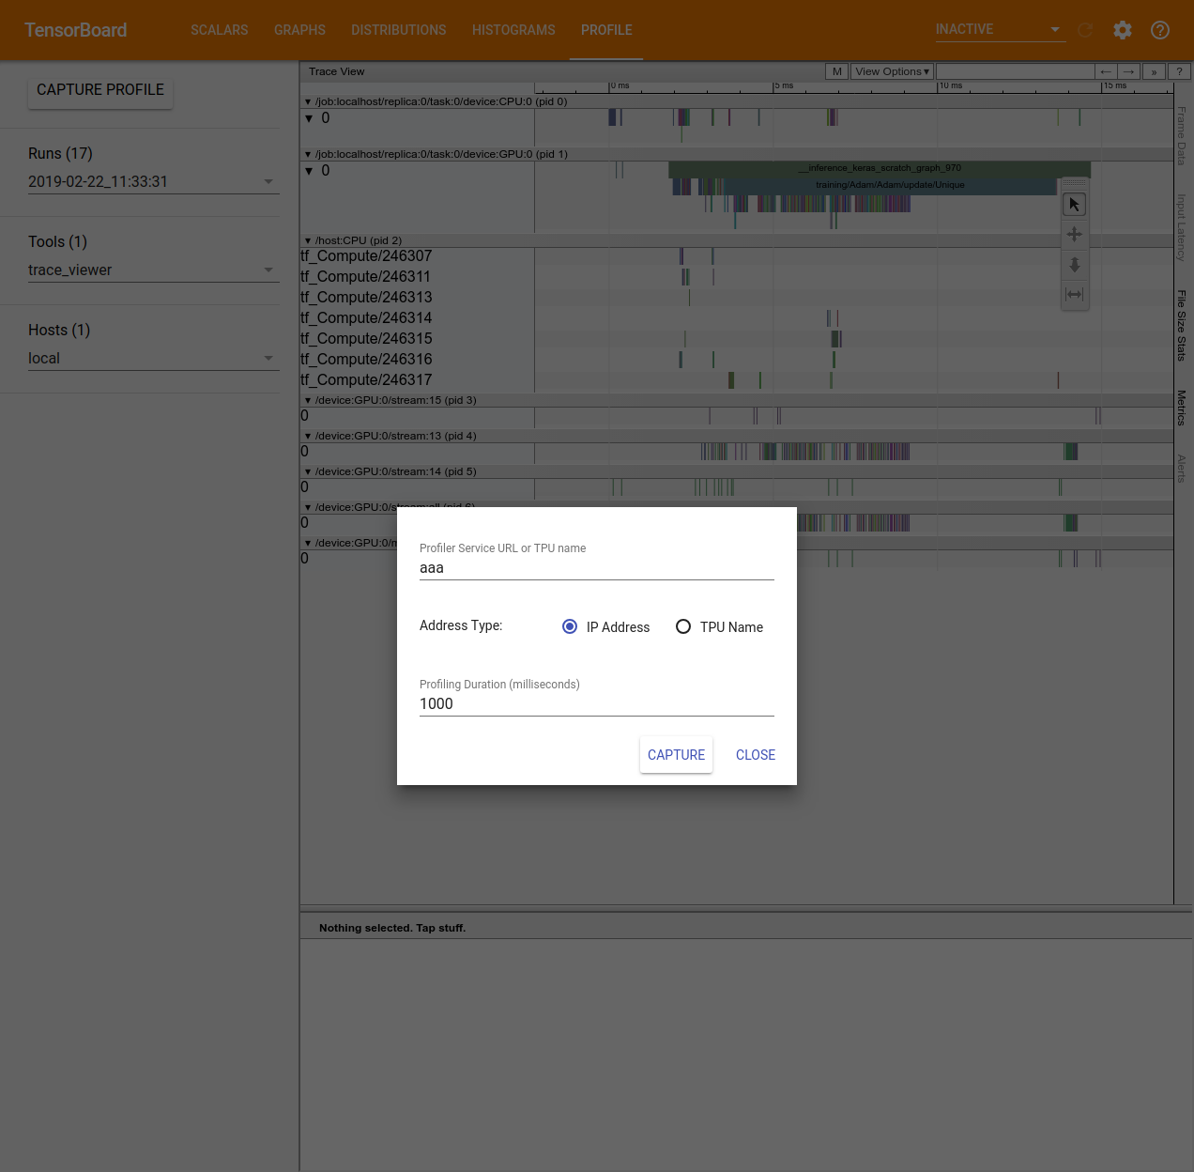
Task: Collapse the GPU:0/stream:15 (pid 3) section
Action: pos(308,400)
